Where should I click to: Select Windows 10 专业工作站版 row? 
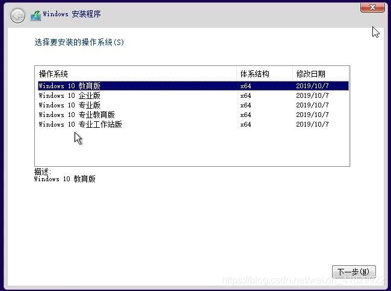pos(193,124)
